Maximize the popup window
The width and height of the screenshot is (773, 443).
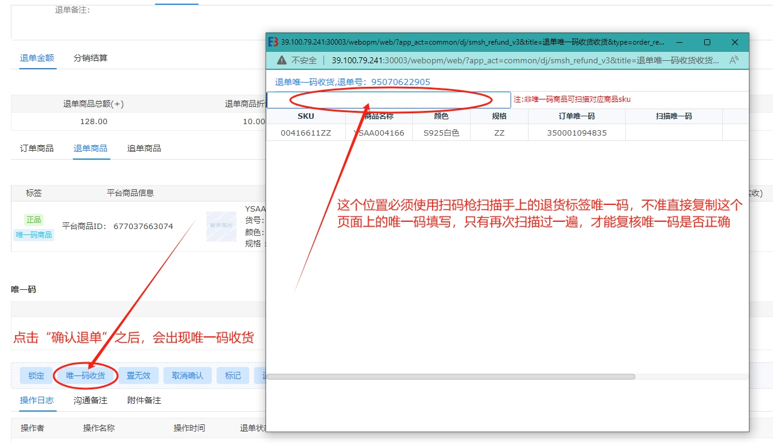click(707, 42)
